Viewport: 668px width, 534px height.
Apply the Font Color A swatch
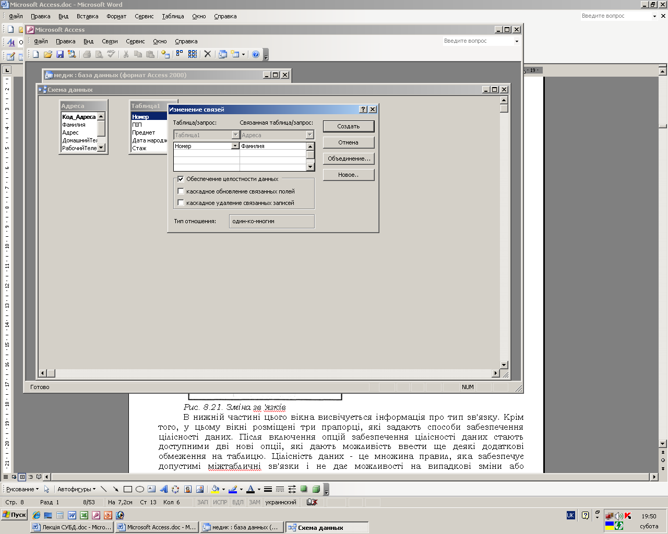pyautogui.click(x=250, y=489)
